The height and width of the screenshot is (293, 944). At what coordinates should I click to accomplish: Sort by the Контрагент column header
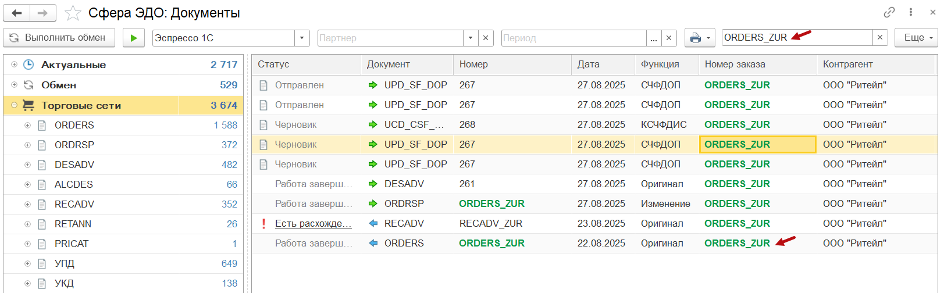(x=875, y=65)
